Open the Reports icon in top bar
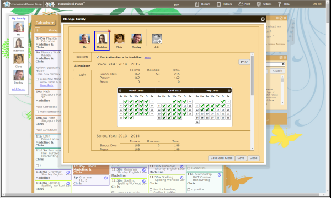This screenshot has width=331, height=198. click(197, 4)
